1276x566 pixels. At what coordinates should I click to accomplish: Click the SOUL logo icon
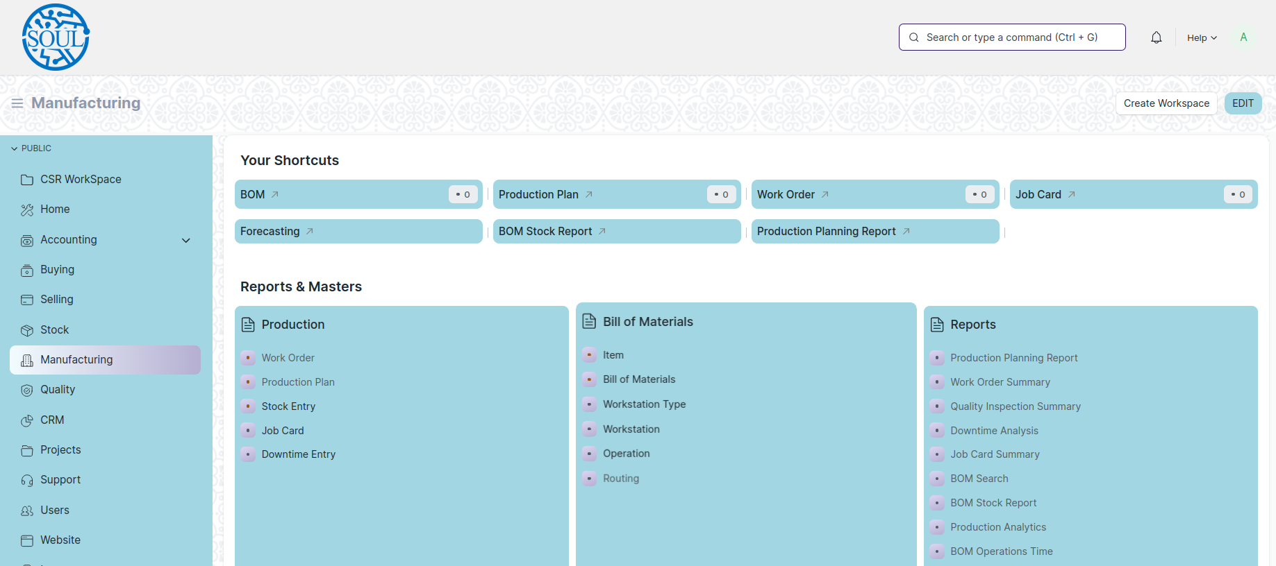point(56,37)
